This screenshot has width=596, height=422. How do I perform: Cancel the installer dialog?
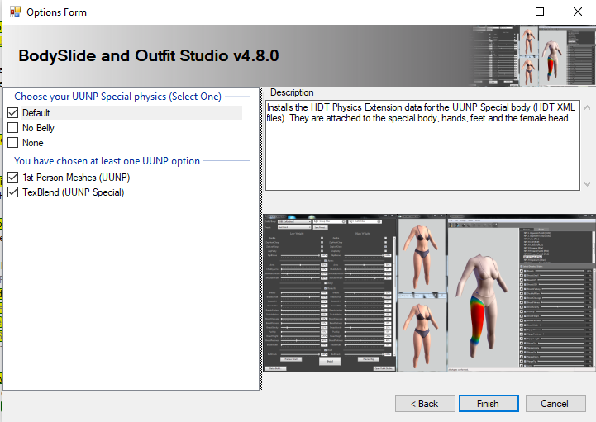(555, 403)
